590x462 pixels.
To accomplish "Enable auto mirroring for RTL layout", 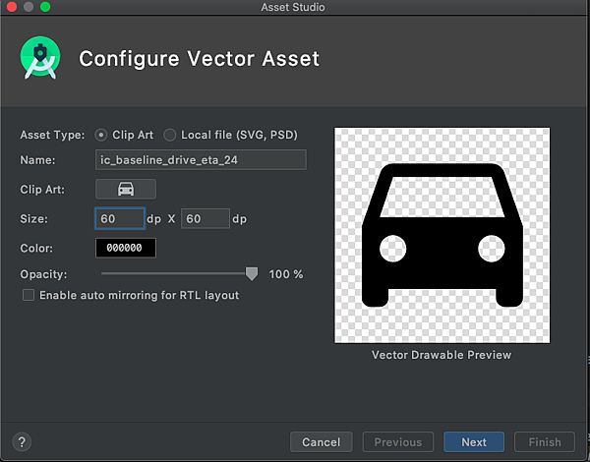I will (x=29, y=295).
